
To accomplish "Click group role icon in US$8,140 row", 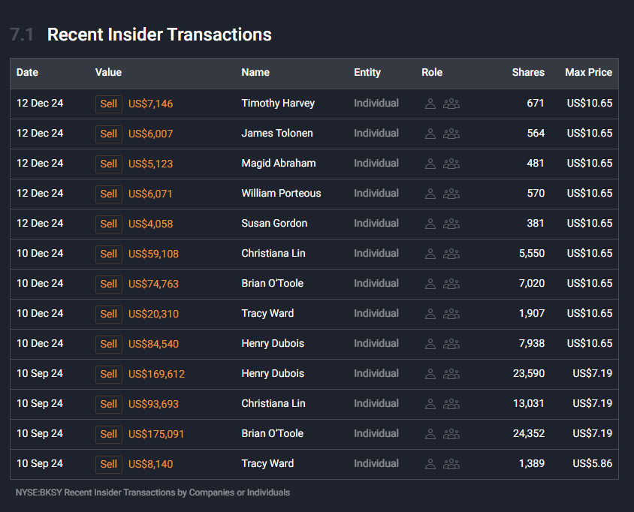I will coord(451,464).
